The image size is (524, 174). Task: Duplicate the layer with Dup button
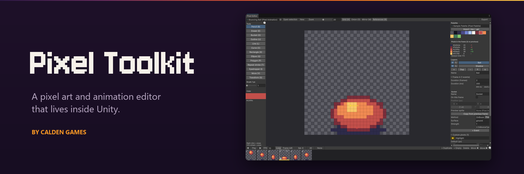click(462, 70)
